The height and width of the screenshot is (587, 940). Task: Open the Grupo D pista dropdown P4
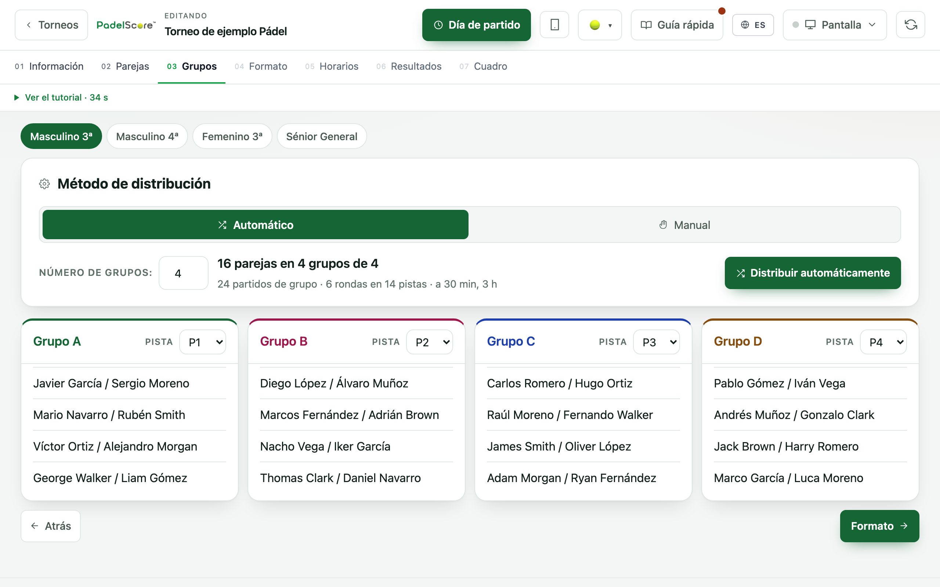point(883,342)
